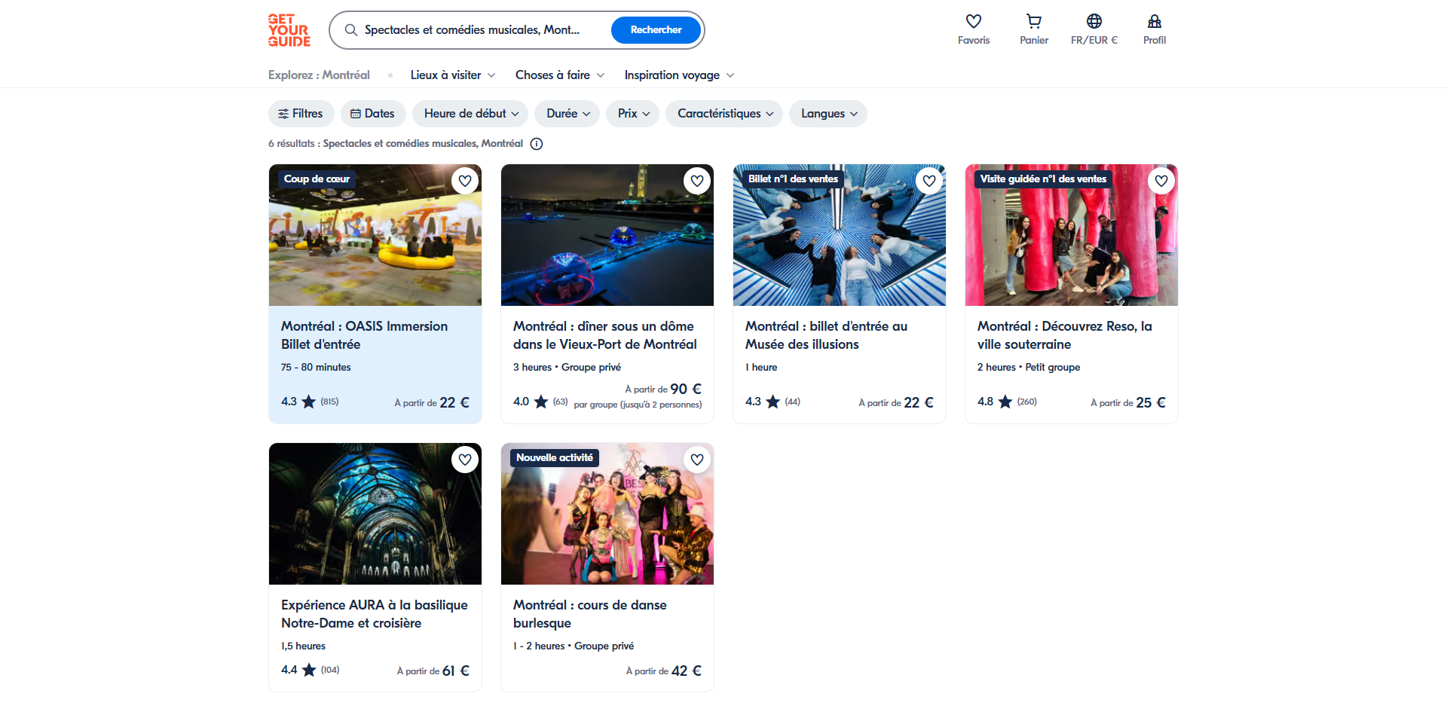Expand the Langues filter dropdown
This screenshot has width=1447, height=718.
tap(828, 114)
